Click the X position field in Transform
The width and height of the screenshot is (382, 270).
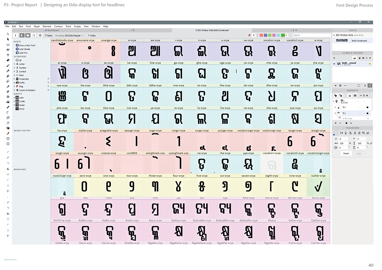pos(343,139)
